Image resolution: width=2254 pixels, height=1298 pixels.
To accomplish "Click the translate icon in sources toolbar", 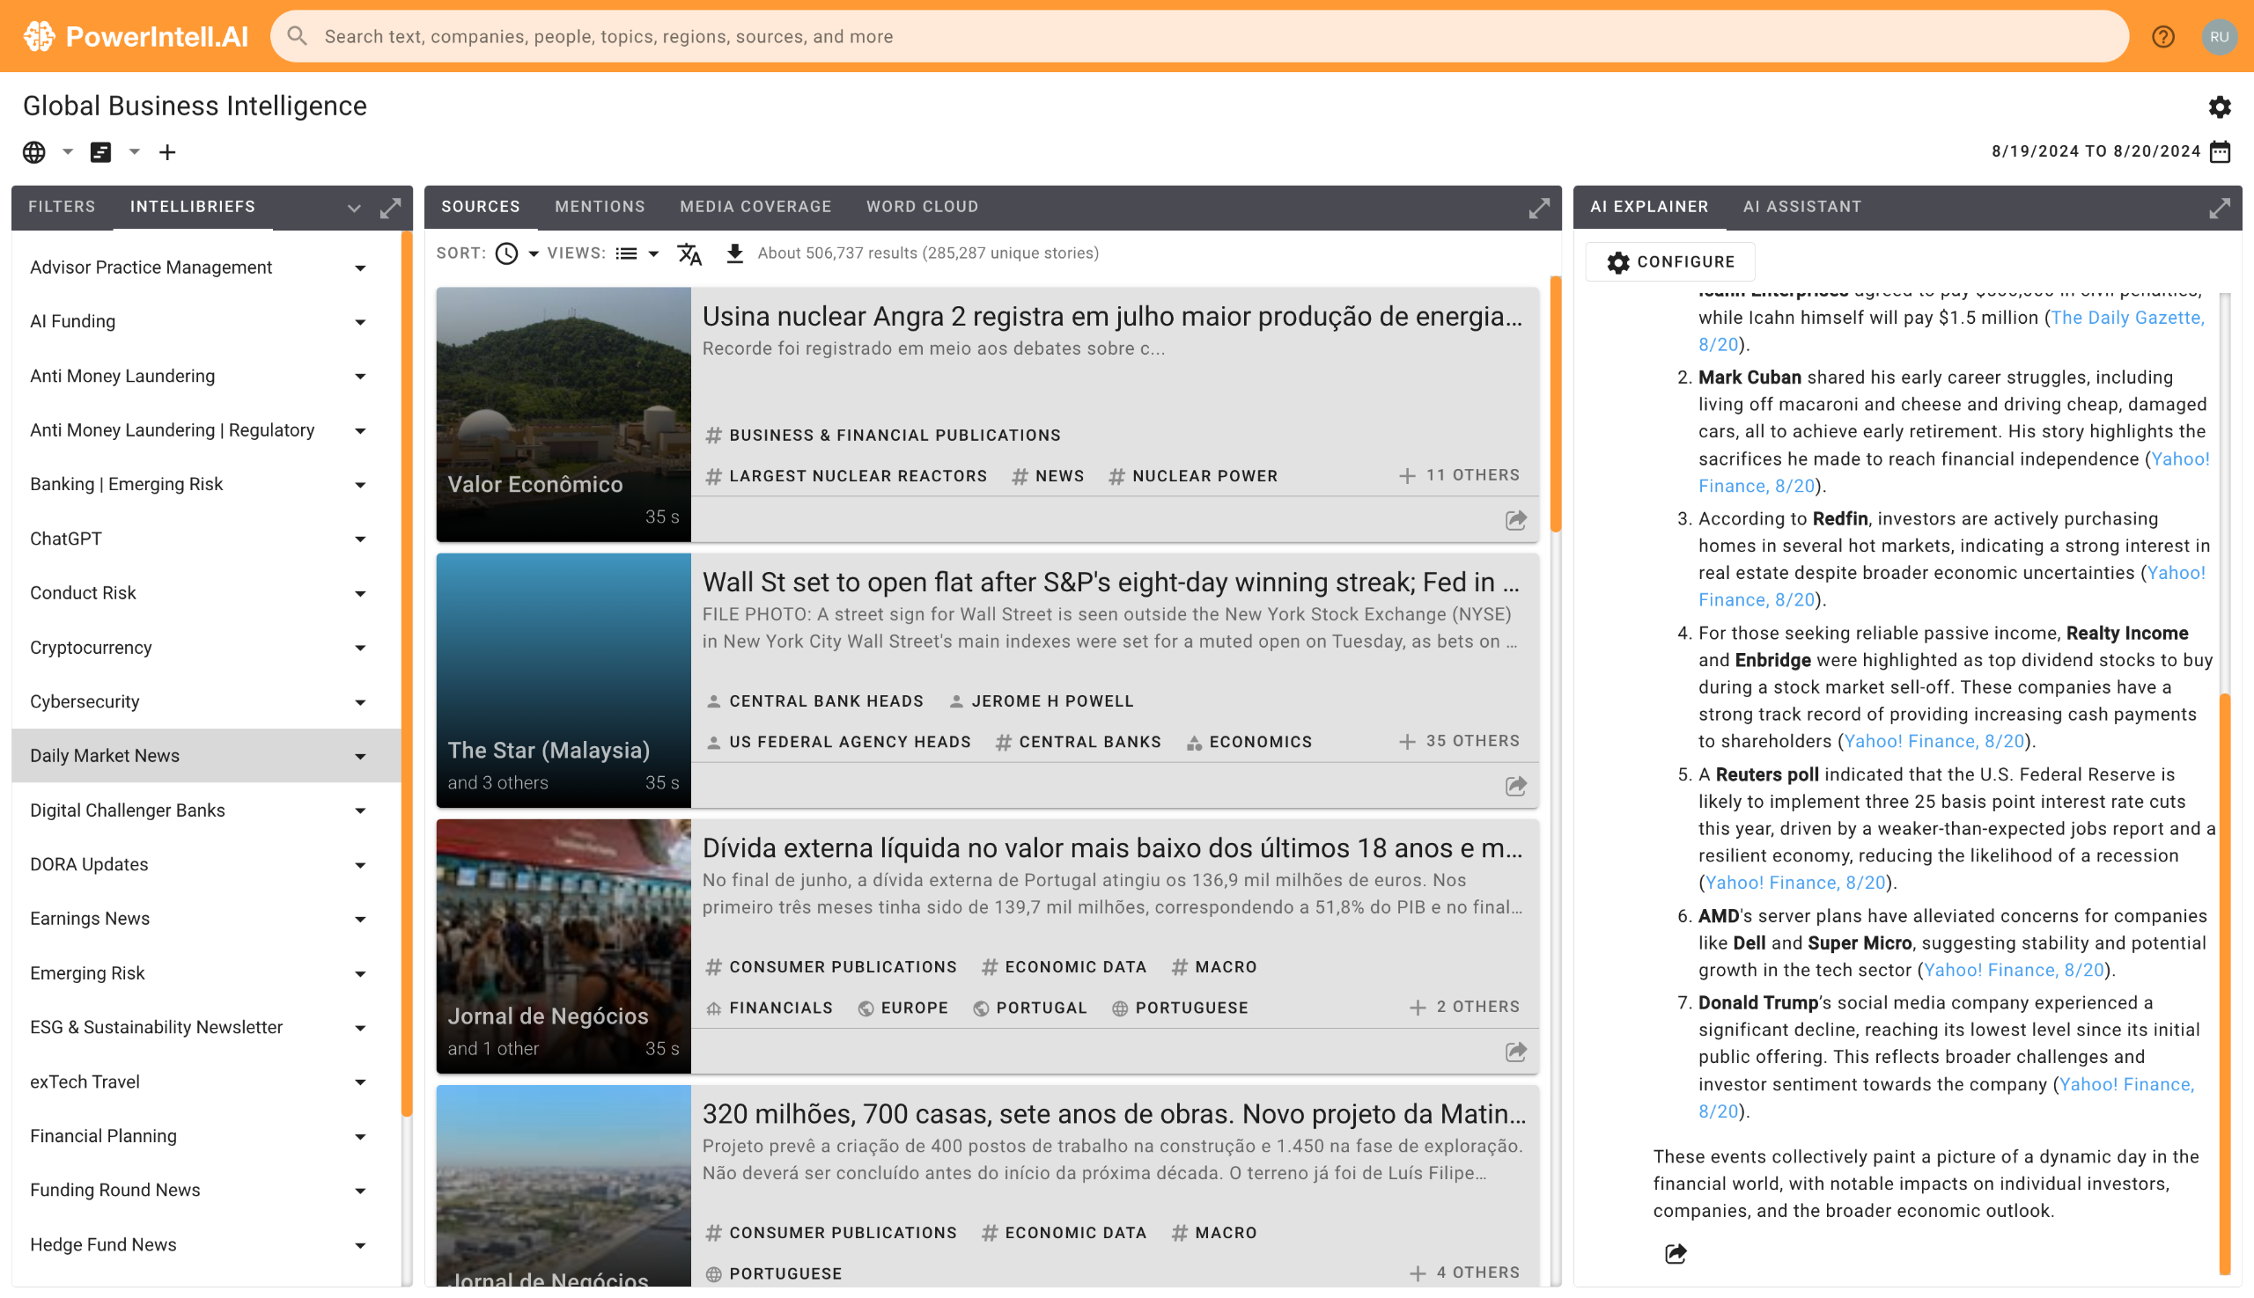I will [x=689, y=254].
